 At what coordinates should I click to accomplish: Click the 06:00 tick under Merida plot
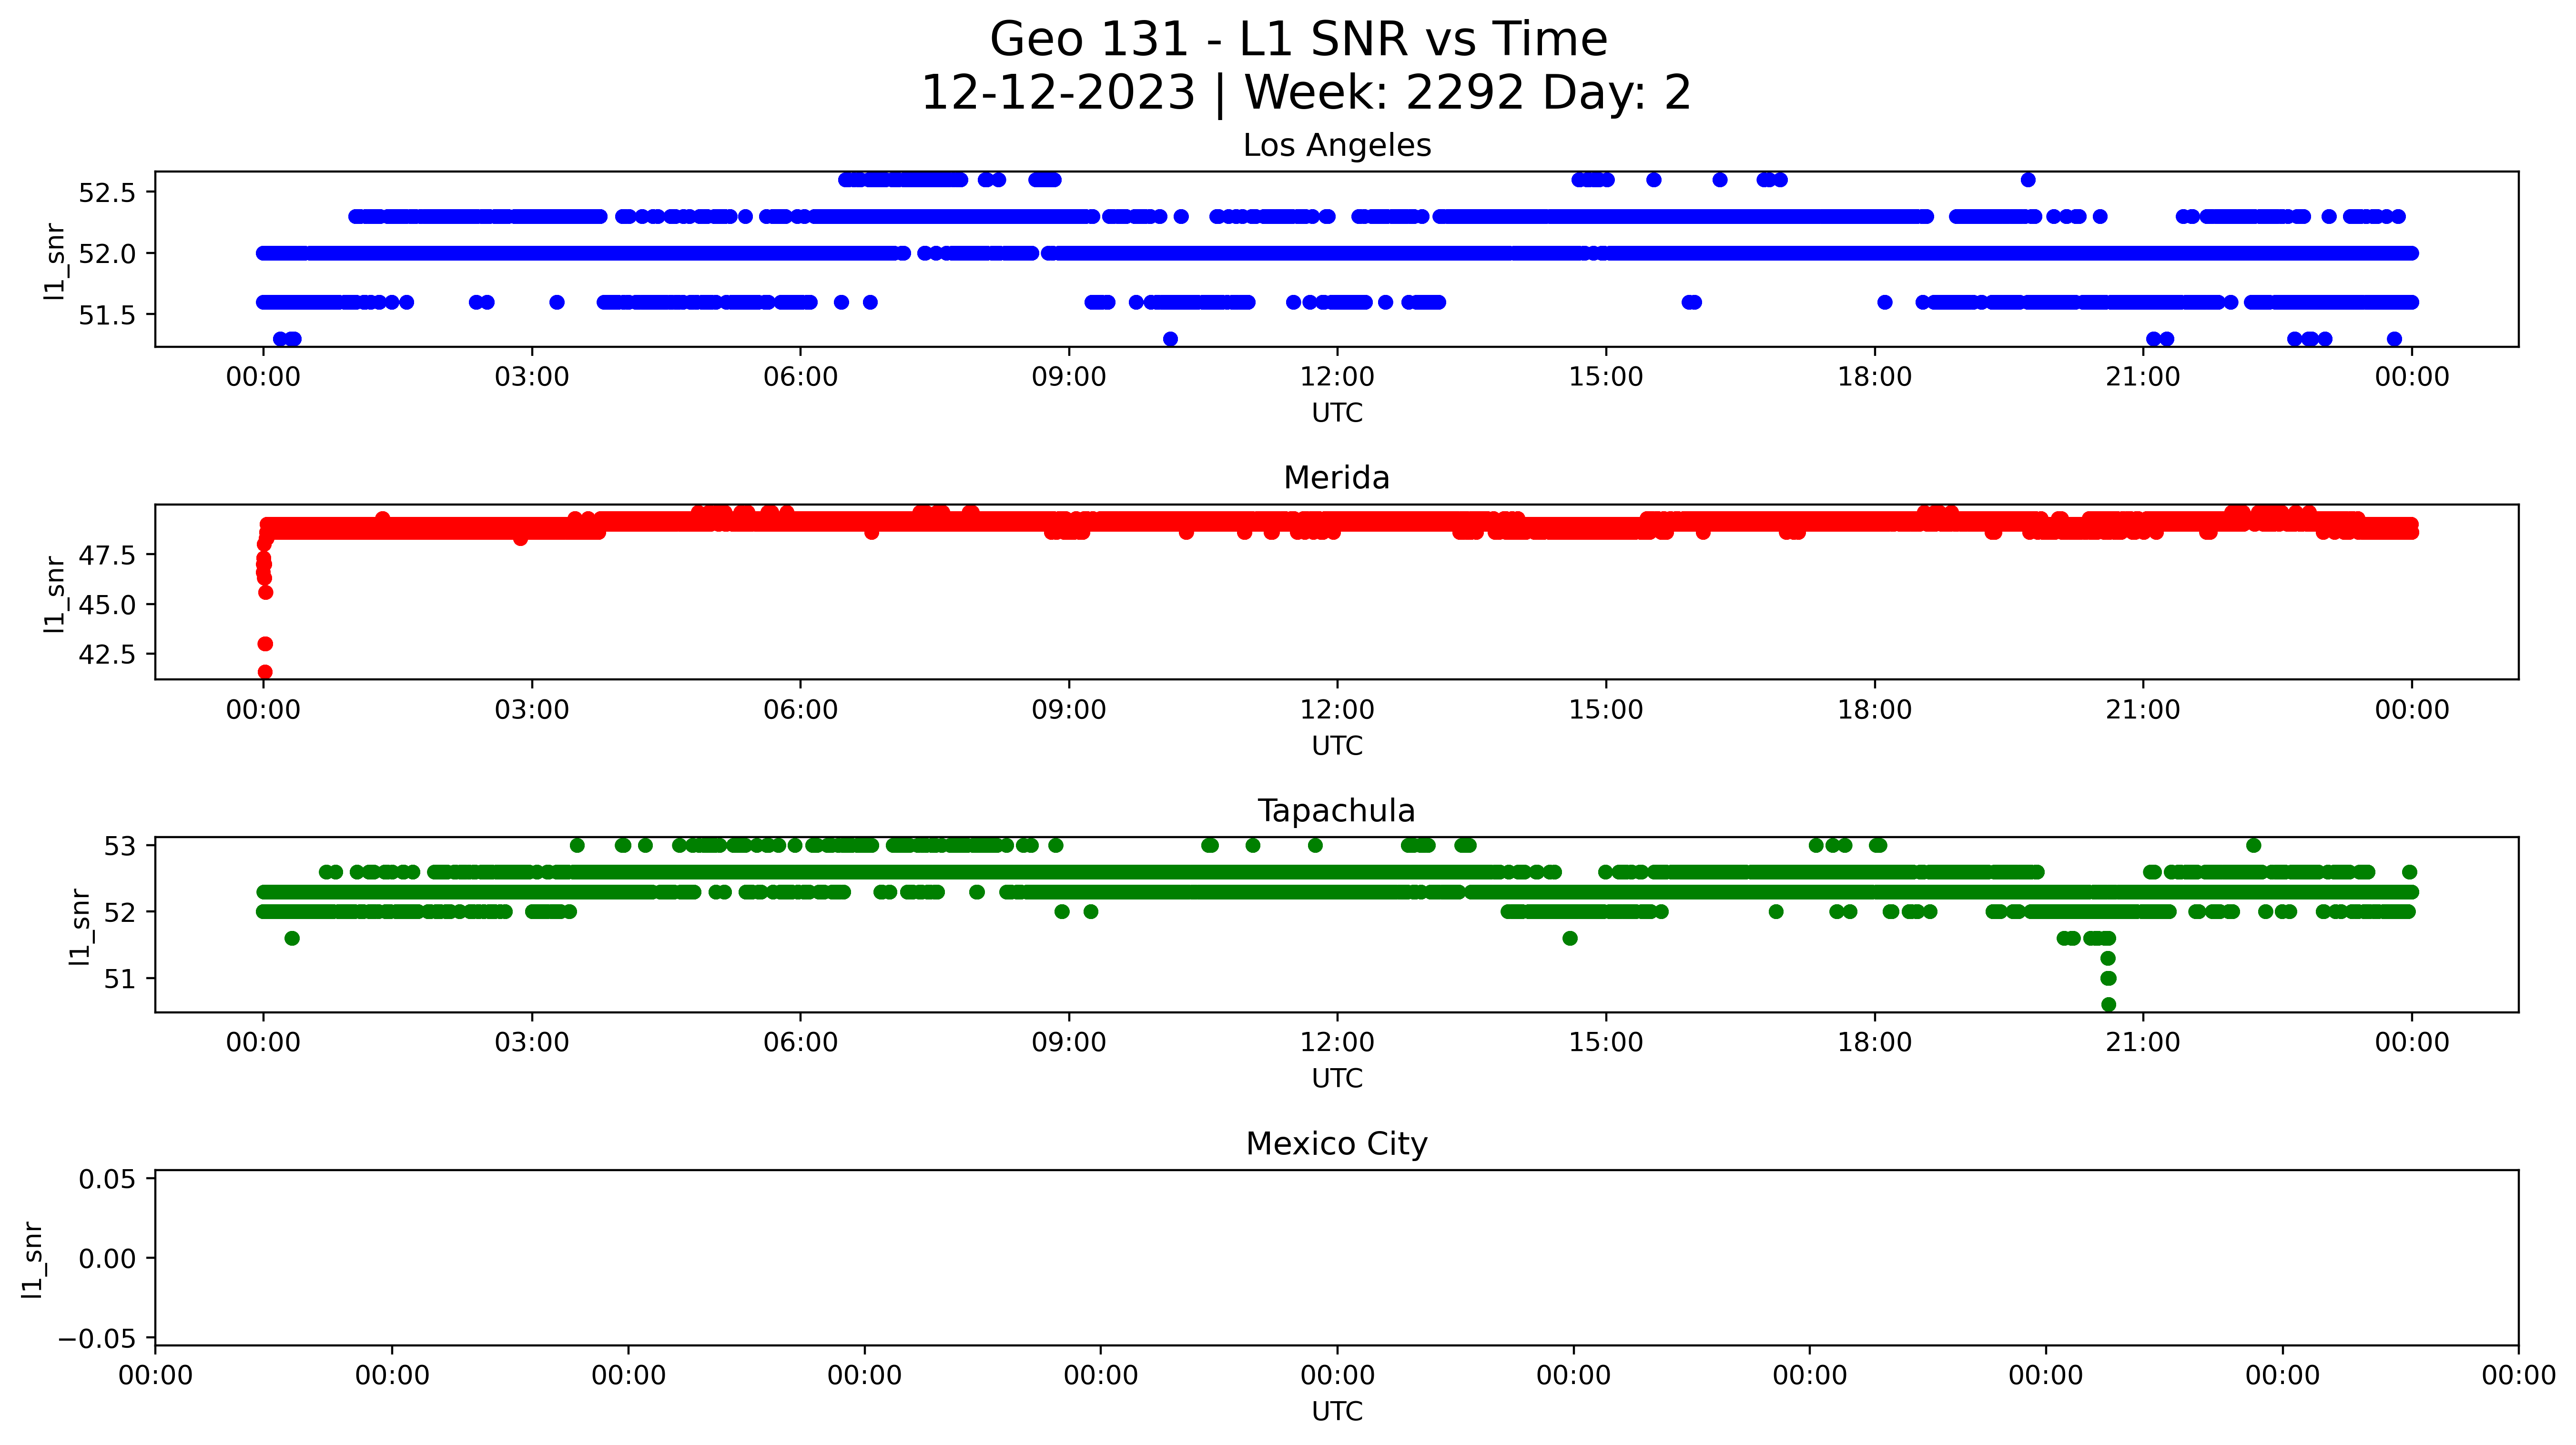point(800,710)
